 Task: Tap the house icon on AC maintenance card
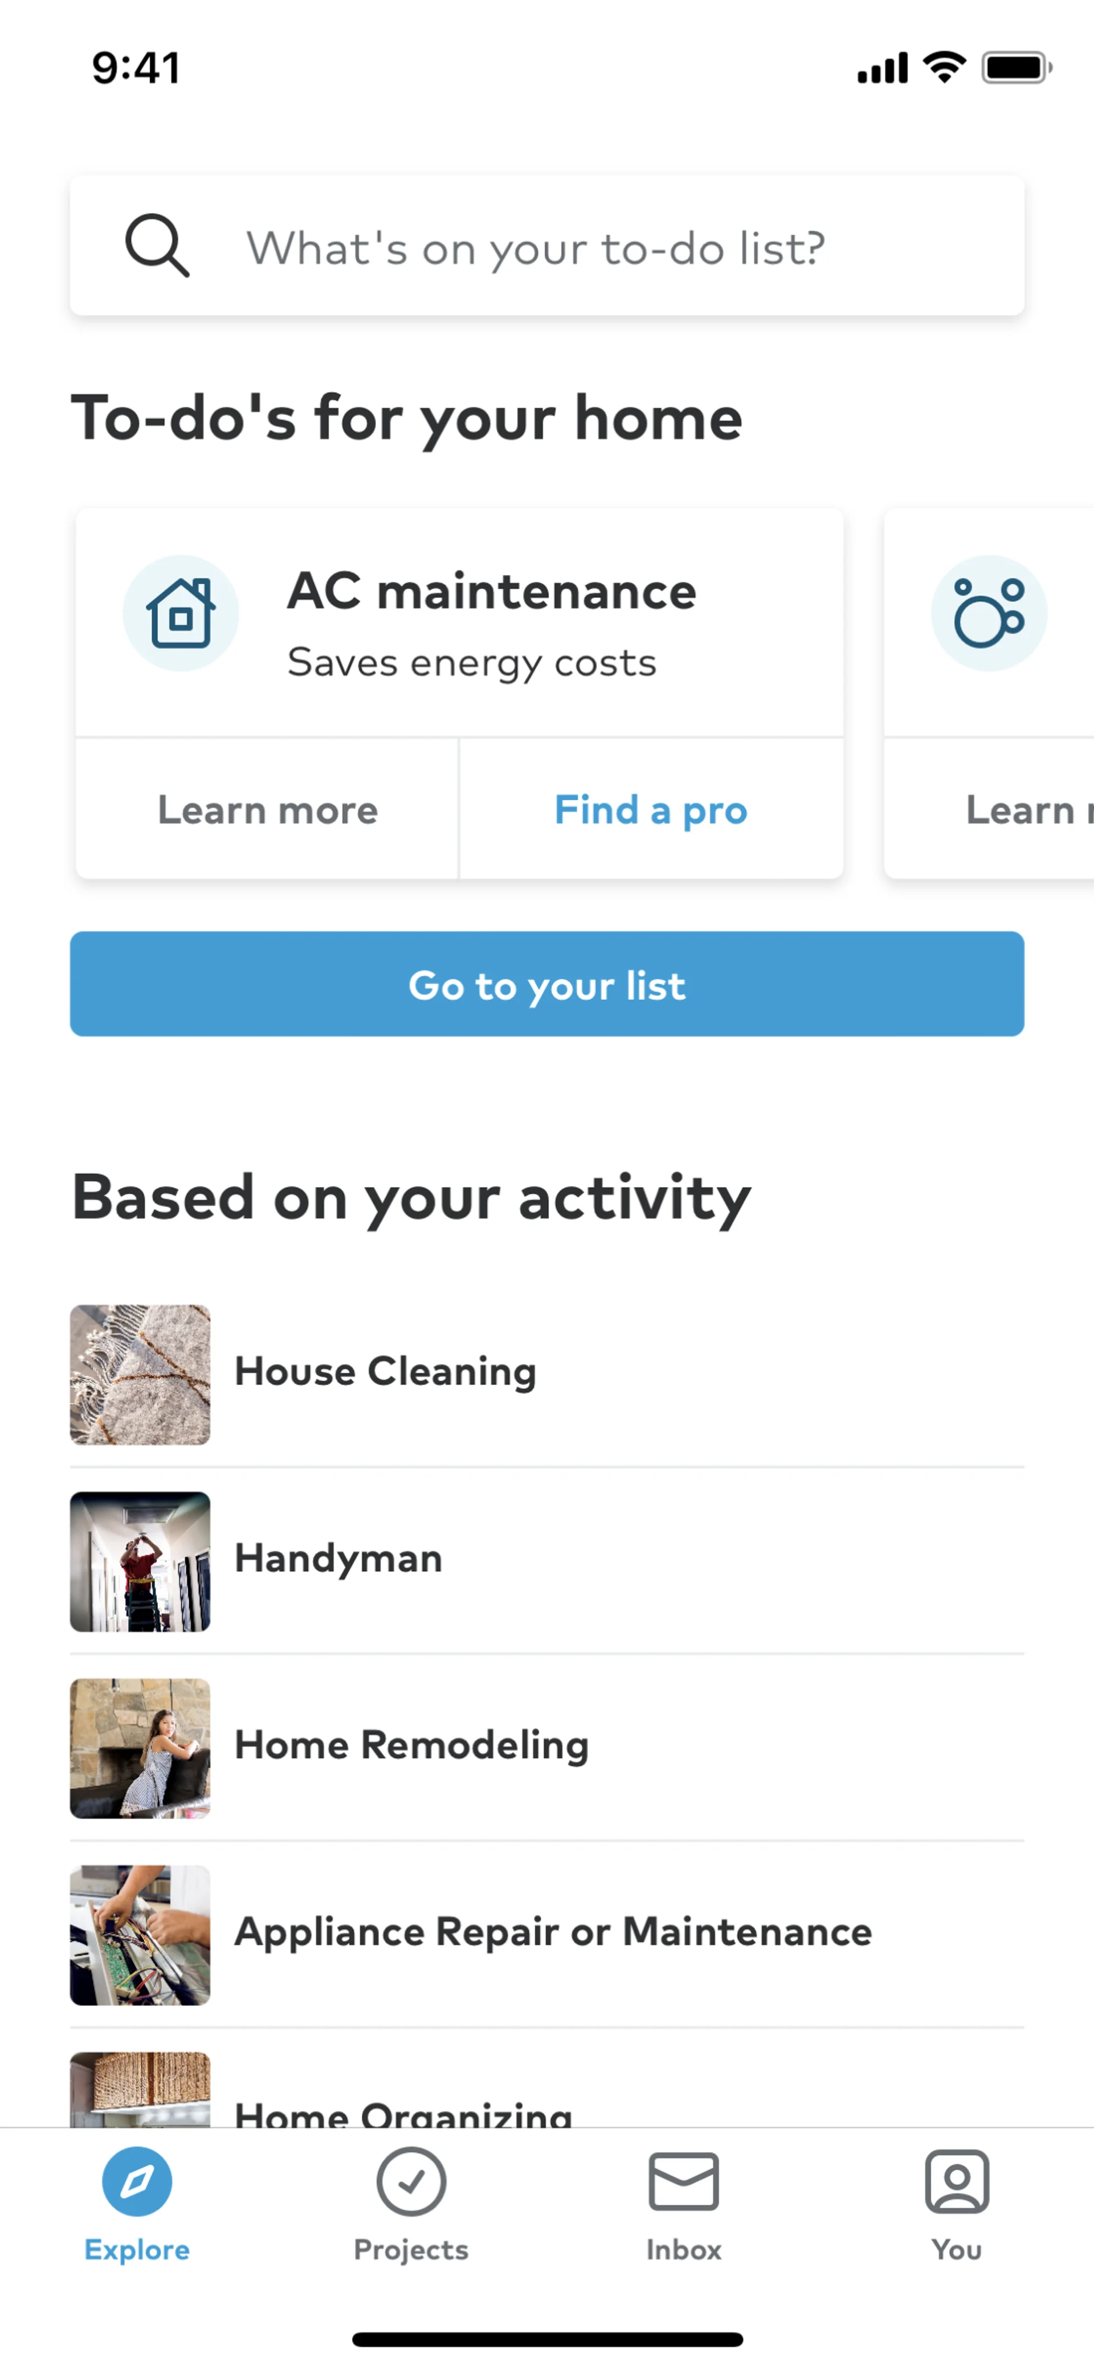pyautogui.click(x=181, y=613)
